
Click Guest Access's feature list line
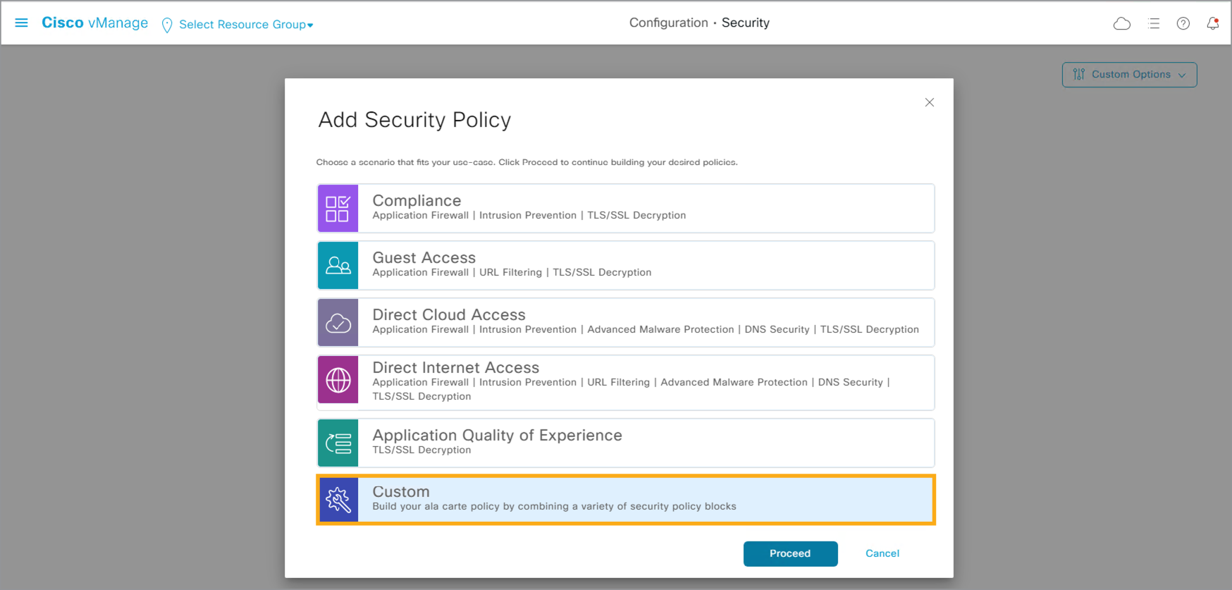pos(512,273)
